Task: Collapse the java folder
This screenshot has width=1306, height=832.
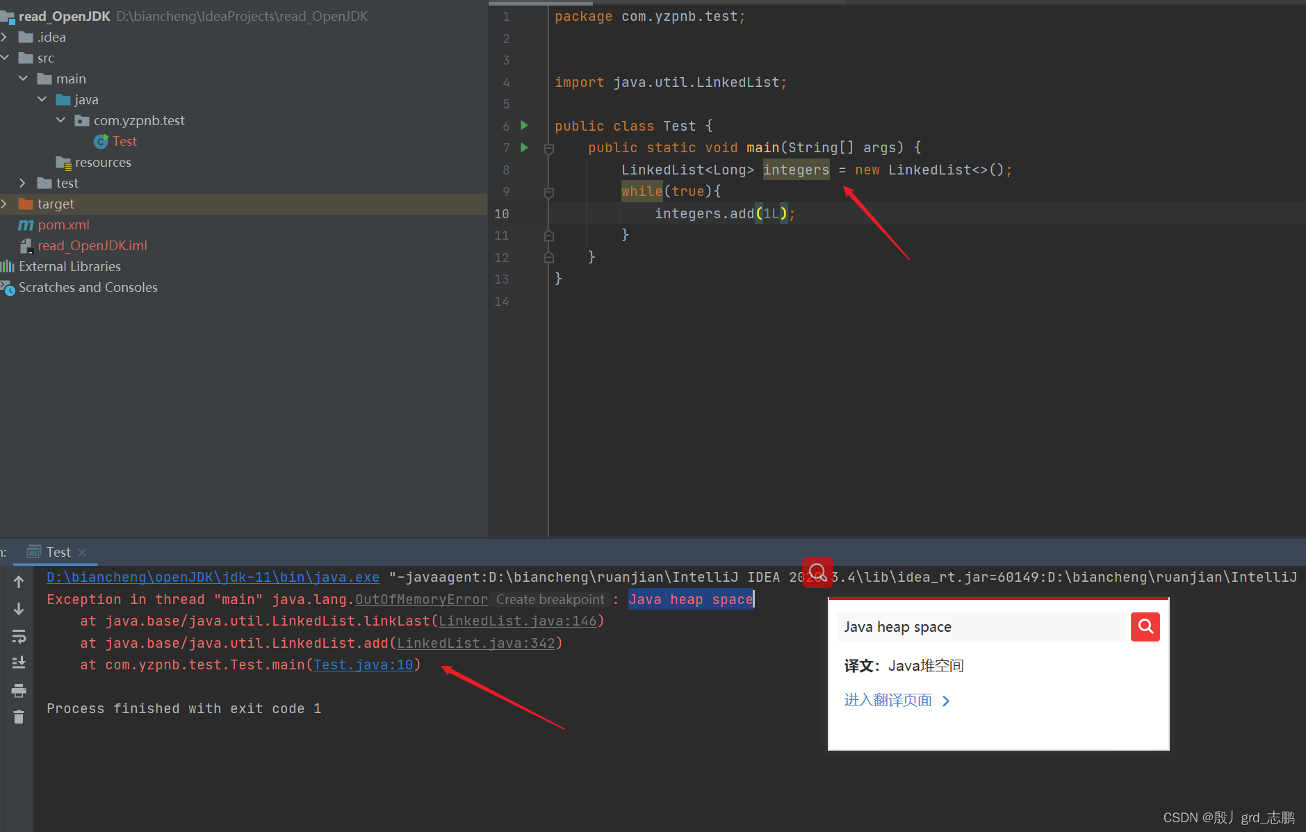Action: (x=42, y=99)
